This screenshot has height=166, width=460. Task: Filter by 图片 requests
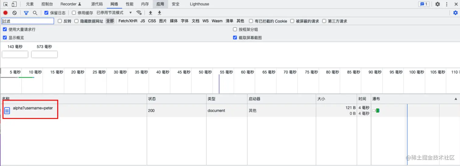[x=163, y=21]
